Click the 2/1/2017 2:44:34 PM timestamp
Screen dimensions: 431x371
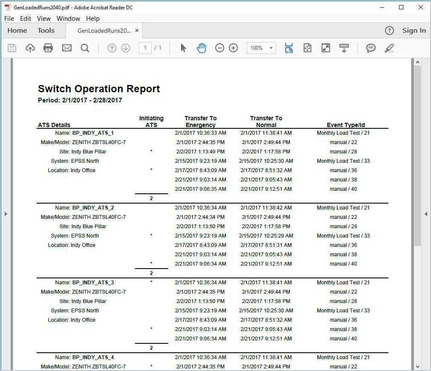(201, 217)
